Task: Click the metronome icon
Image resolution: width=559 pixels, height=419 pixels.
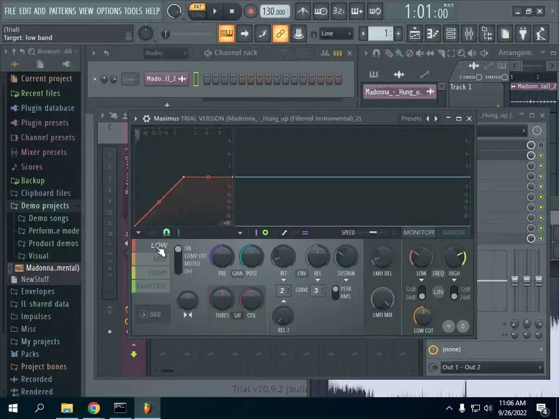Action: coord(303,11)
